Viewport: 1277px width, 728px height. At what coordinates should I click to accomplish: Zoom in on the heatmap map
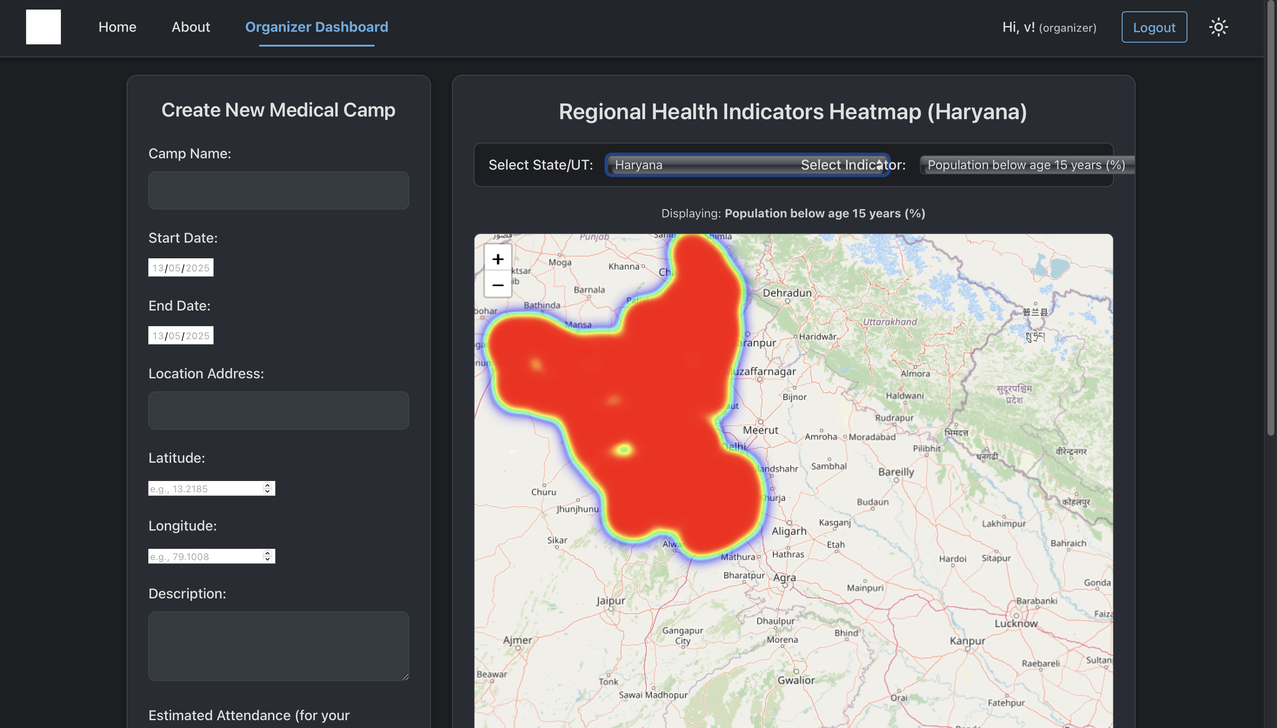click(x=498, y=259)
